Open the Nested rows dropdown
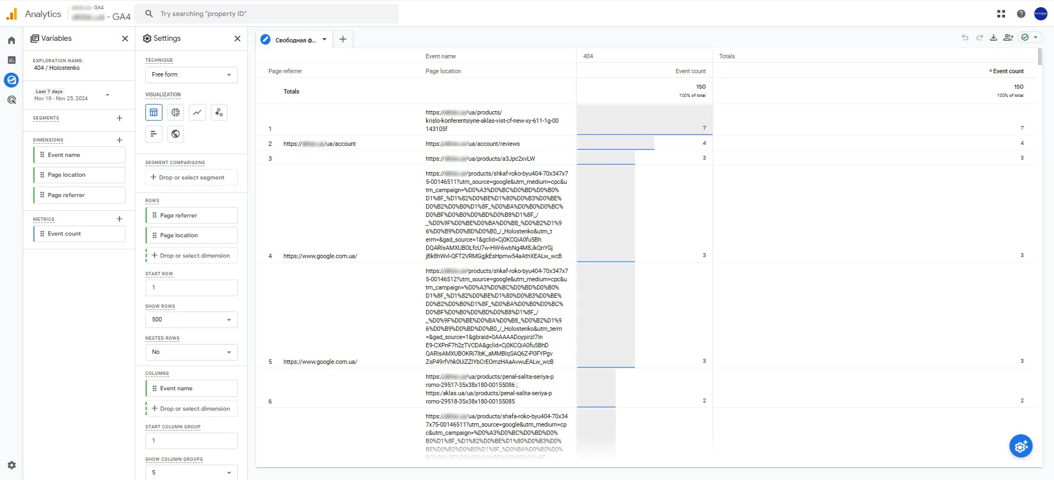 point(191,352)
